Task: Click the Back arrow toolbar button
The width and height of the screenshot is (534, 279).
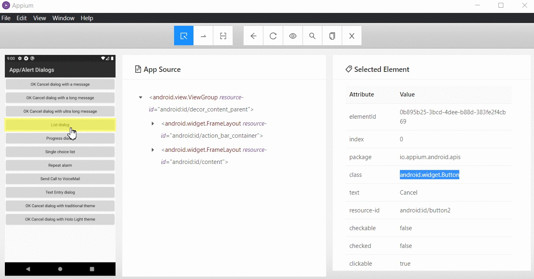Action: point(253,36)
